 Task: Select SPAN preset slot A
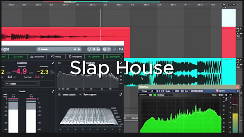[x=157, y=91]
